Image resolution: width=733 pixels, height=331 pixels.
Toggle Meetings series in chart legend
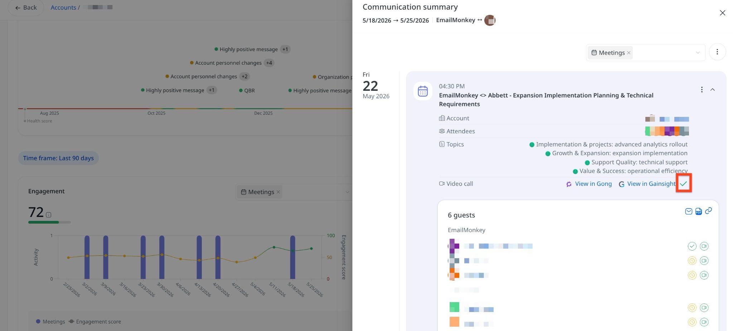(x=50, y=321)
